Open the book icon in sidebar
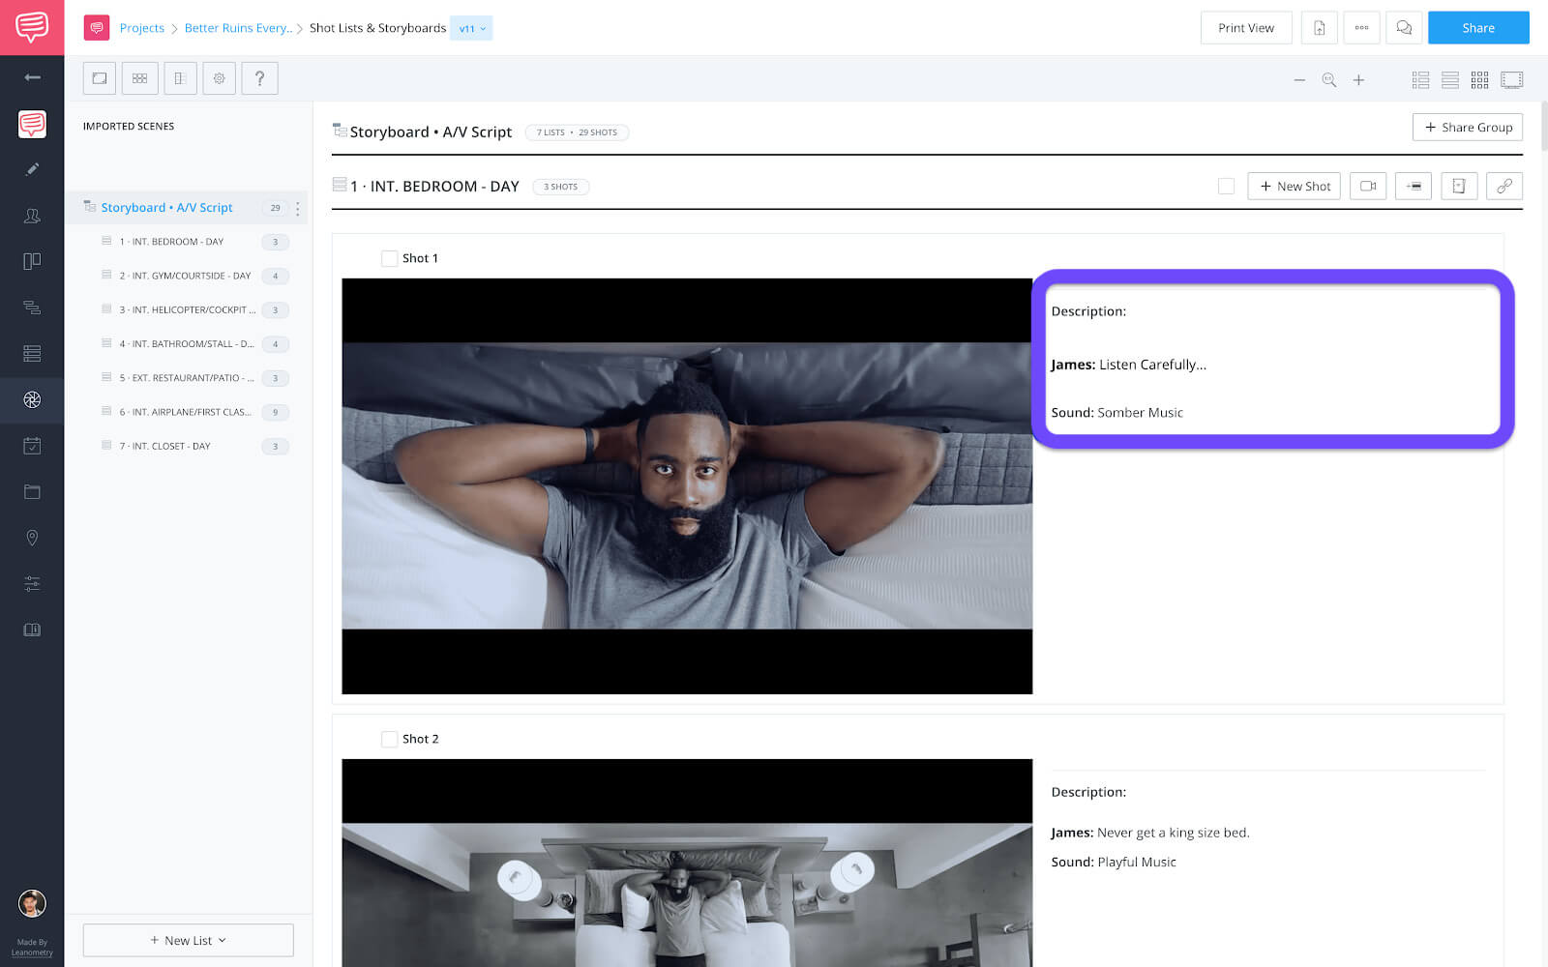Screen dimensions: 1548x967 32,630
